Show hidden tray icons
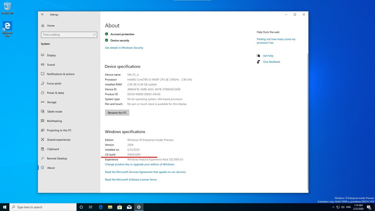The height and width of the screenshot is (211, 375). click(x=333, y=207)
